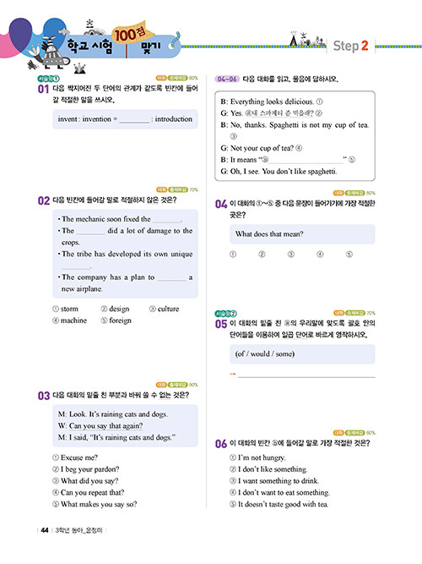Click the 100점 flag badge in header
This screenshot has height=564, width=422.
[132, 34]
